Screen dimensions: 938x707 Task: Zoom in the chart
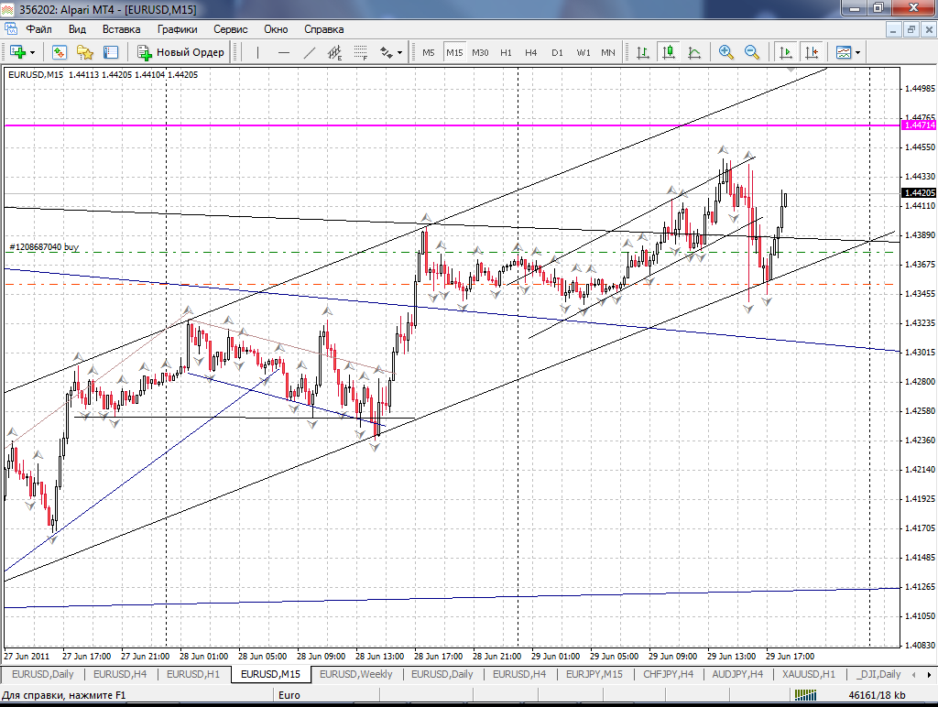tap(725, 52)
